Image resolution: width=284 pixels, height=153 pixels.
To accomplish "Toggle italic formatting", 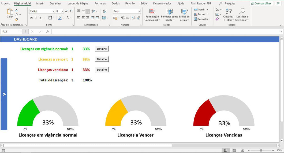I will [36, 18].
